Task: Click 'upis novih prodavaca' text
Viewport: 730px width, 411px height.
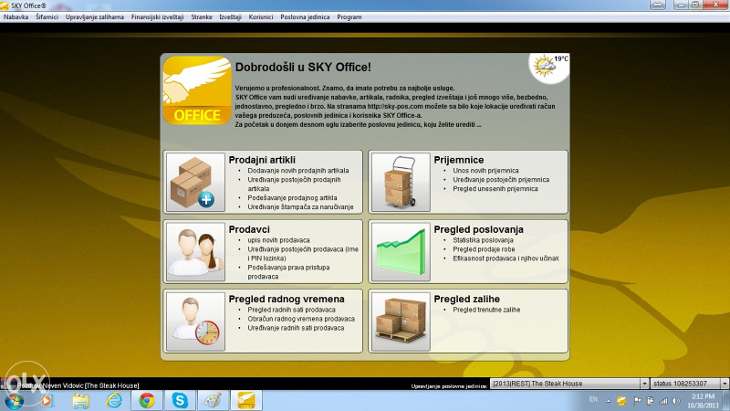Action: [278, 240]
